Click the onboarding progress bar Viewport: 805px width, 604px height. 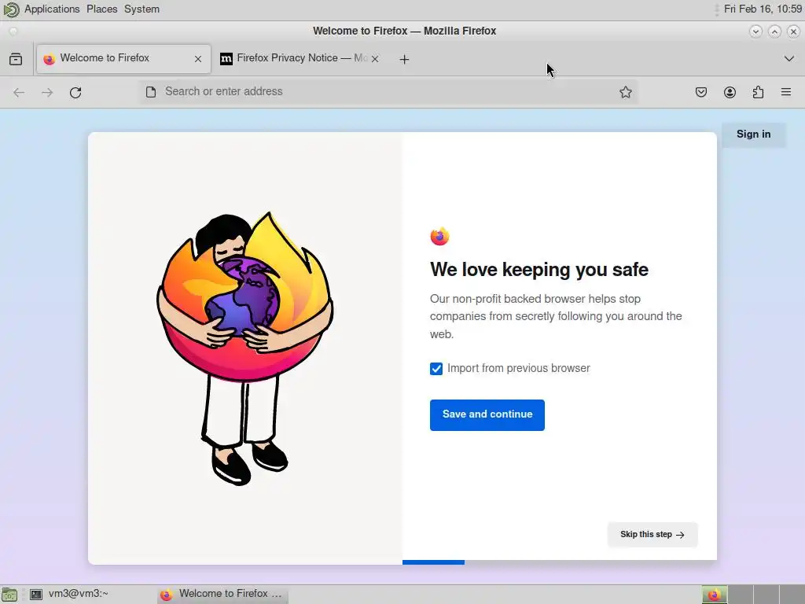(x=559, y=562)
